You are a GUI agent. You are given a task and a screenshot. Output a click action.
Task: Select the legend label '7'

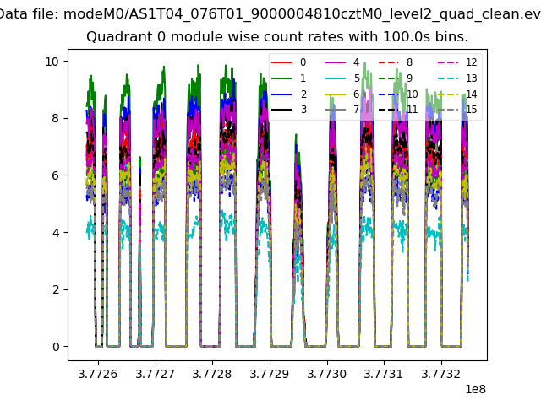(356, 110)
